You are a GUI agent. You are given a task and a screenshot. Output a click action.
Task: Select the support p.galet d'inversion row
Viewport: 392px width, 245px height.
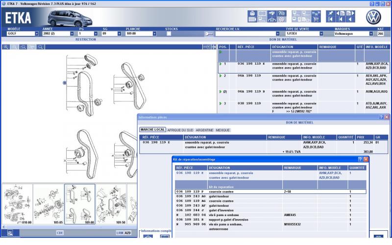pos(270,220)
